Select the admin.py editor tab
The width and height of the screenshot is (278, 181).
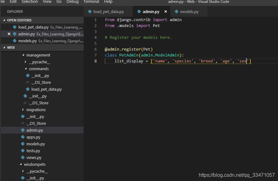tap(151, 12)
